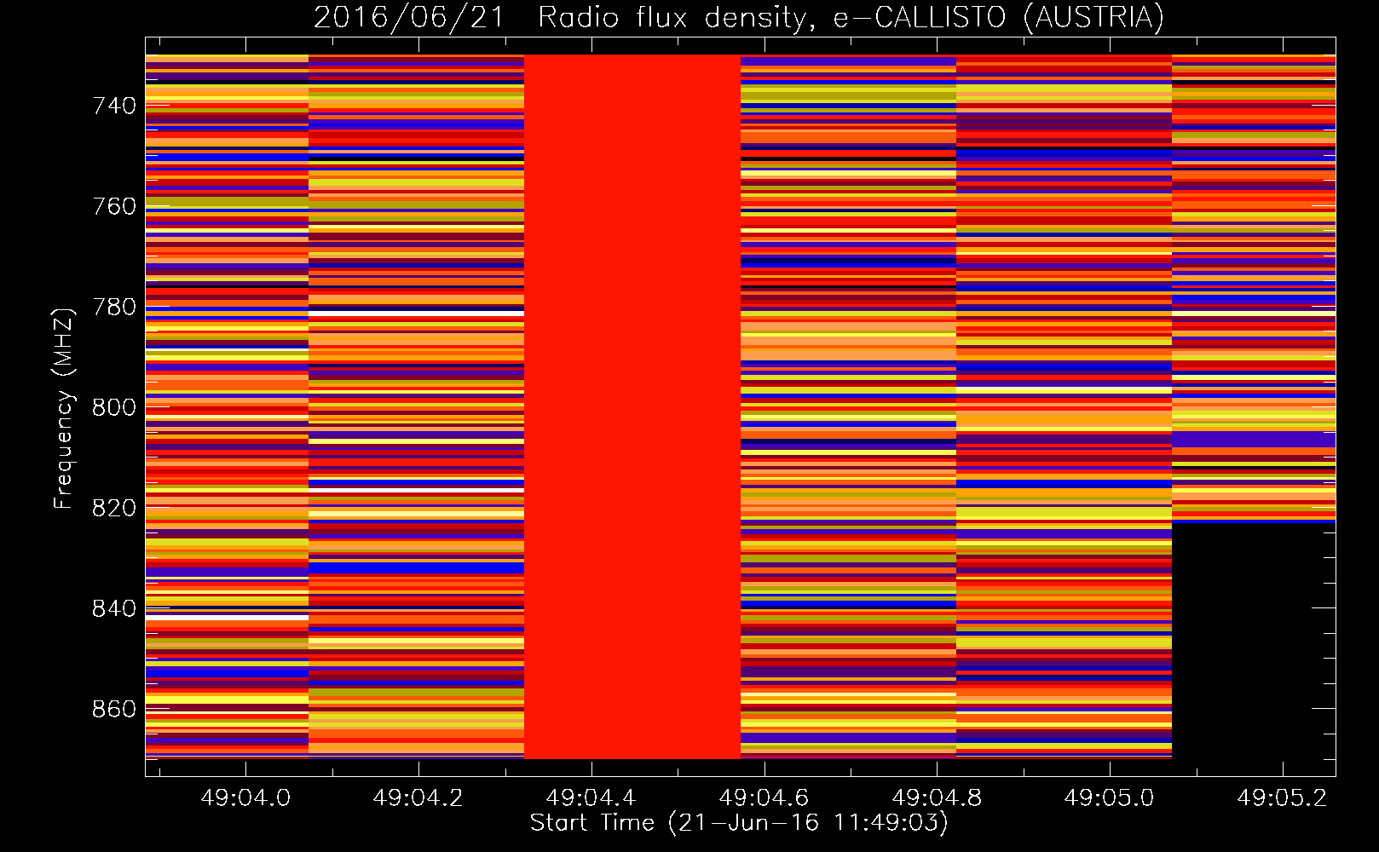This screenshot has height=852, width=1379.
Task: Click the 49:05.0 time tick label
Action: coord(1110,797)
